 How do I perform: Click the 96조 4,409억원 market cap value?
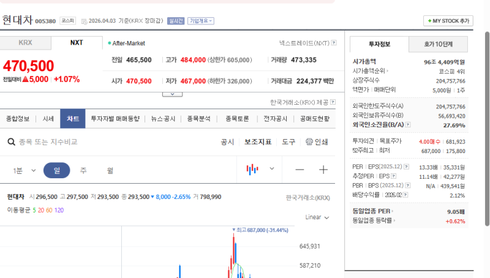tap(444, 62)
